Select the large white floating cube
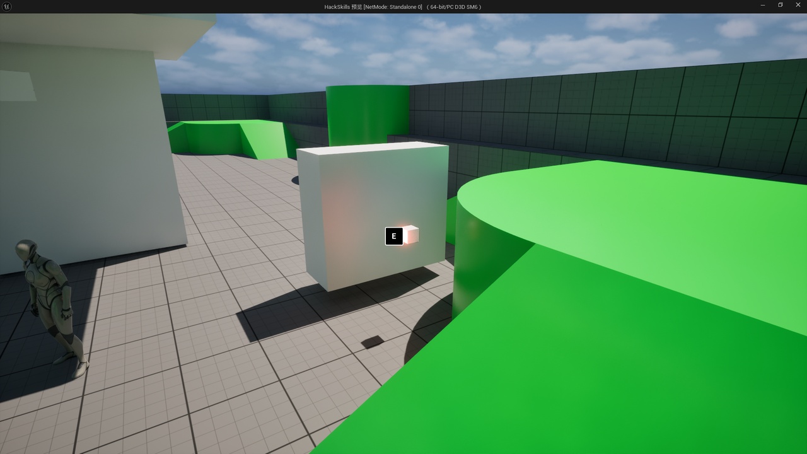Image resolution: width=807 pixels, height=454 pixels. pos(372,214)
